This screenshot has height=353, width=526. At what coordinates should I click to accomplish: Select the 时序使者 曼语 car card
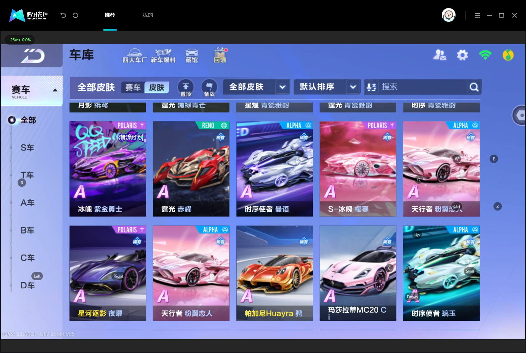click(x=274, y=169)
